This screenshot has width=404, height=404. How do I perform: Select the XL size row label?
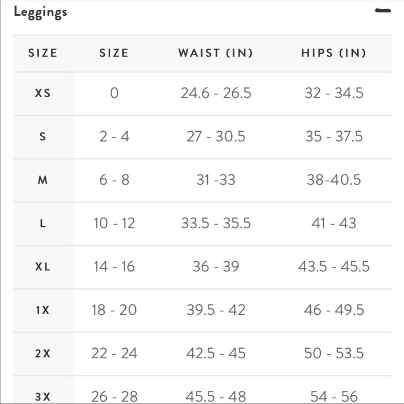coord(43,267)
